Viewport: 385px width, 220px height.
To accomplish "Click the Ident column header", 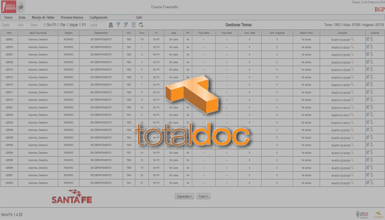I will tap(9, 33).
